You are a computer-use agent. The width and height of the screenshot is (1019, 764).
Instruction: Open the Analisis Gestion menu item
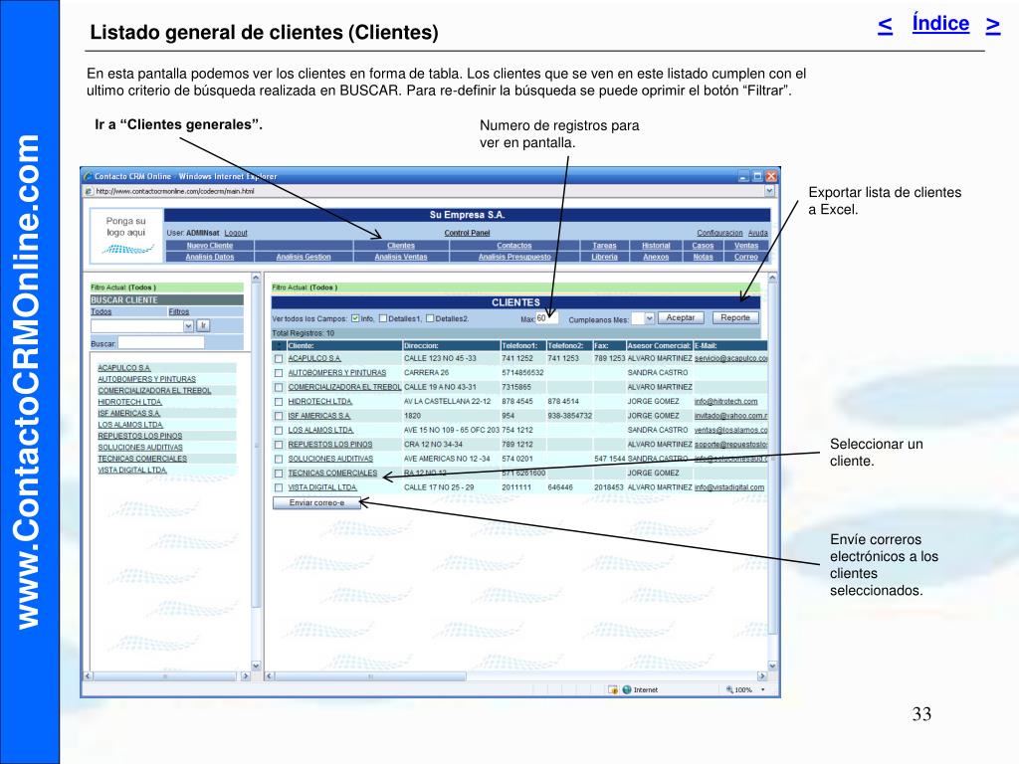(304, 257)
